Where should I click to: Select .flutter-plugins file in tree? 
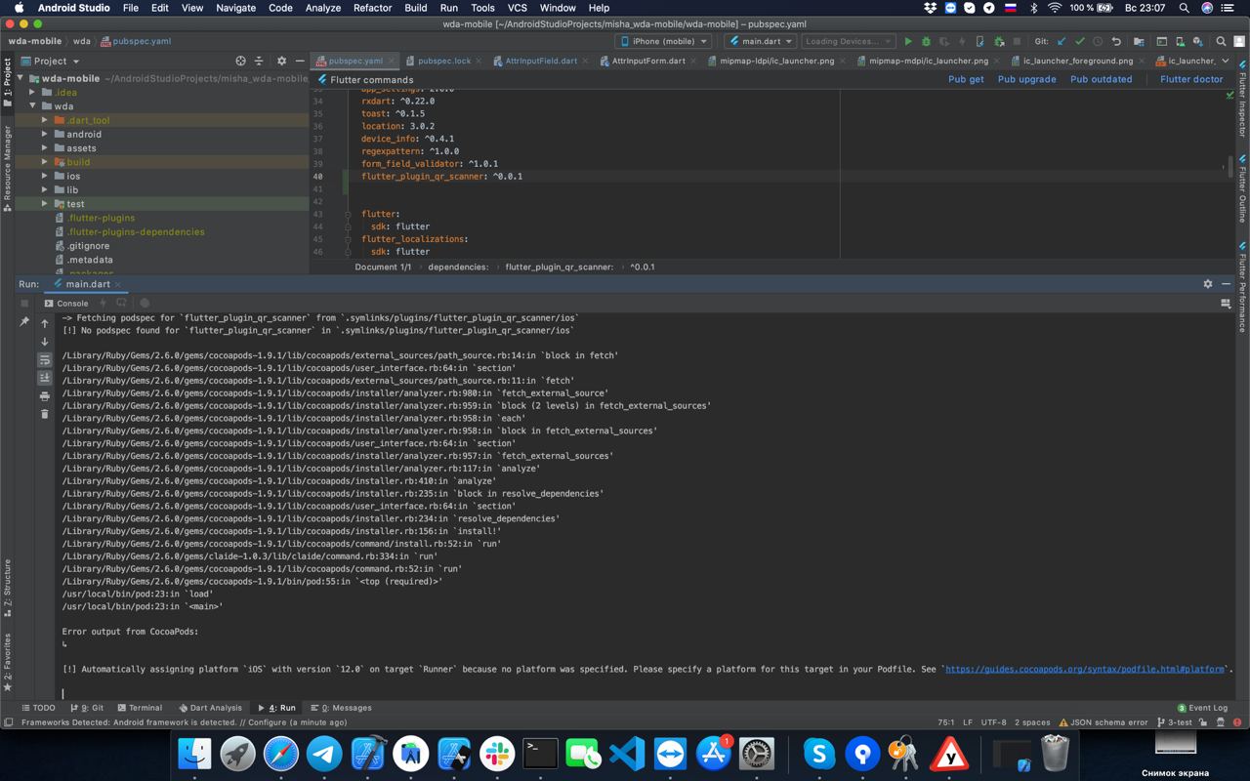(x=101, y=218)
